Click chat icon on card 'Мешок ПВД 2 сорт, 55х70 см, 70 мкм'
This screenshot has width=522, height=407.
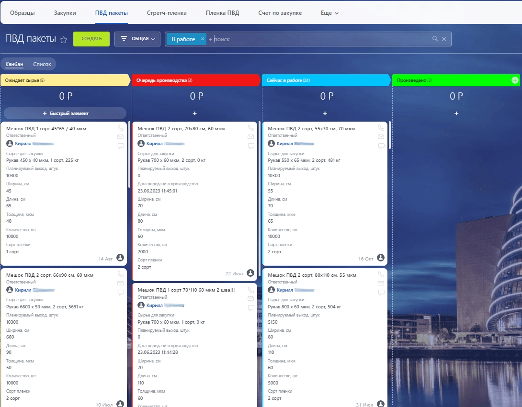click(381, 146)
